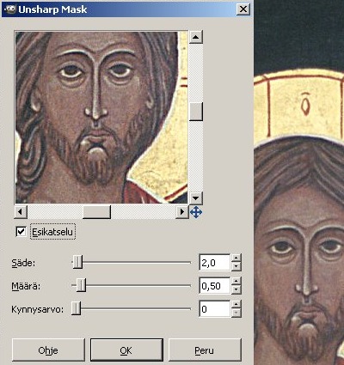Toggle the Esikatselu preview checkbox
Viewport: 344px width, 365px height.
[x=21, y=232]
